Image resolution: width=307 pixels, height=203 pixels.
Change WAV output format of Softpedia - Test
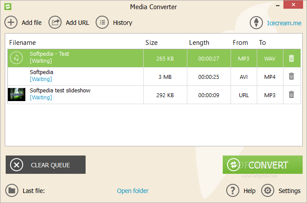click(x=270, y=59)
